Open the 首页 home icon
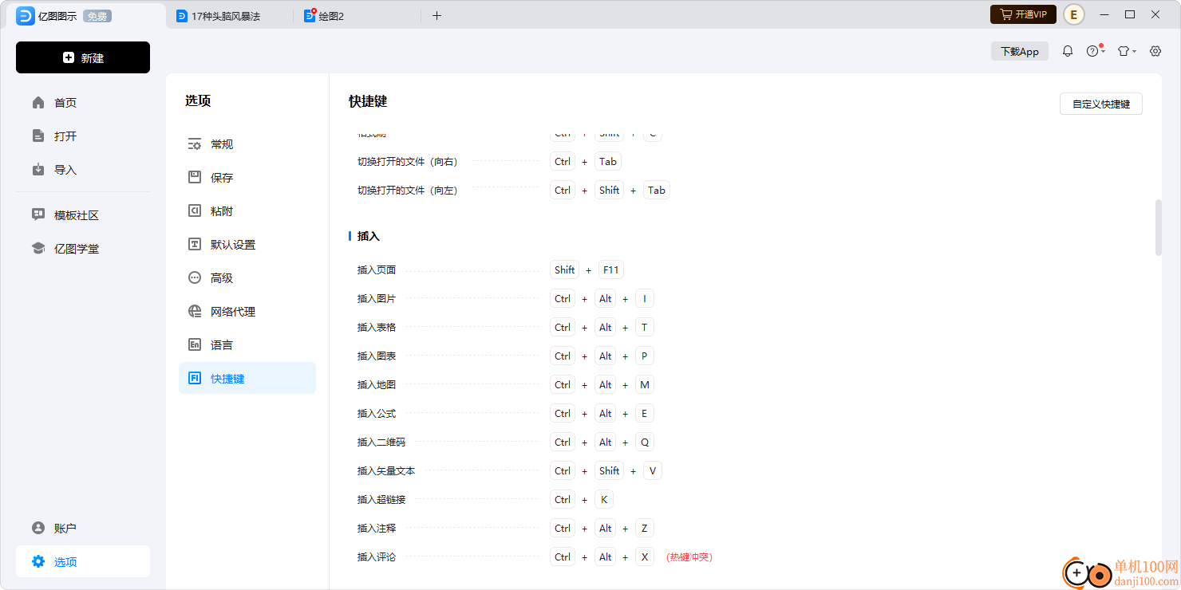This screenshot has height=590, width=1181. (38, 103)
